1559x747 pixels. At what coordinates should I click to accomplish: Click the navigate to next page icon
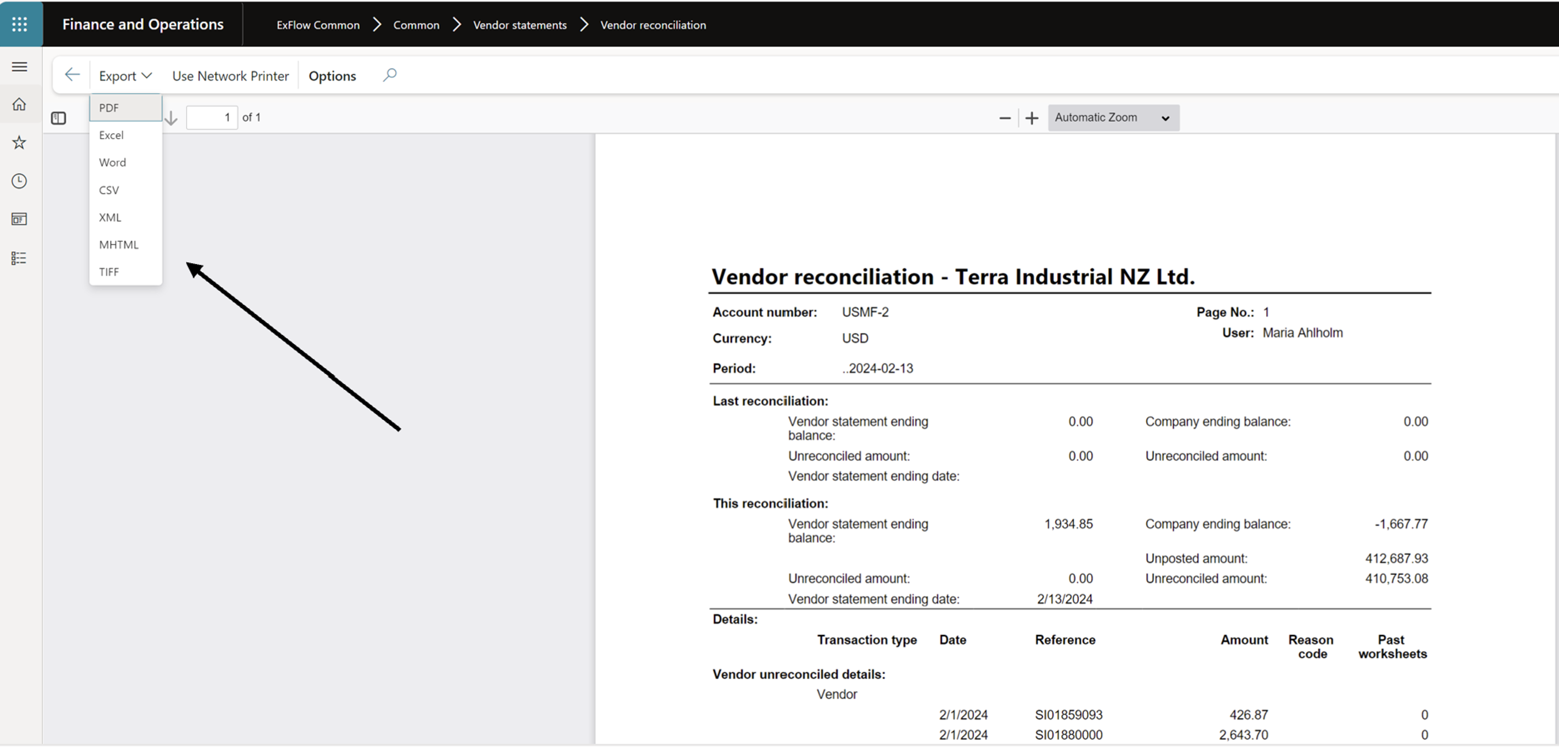169,117
